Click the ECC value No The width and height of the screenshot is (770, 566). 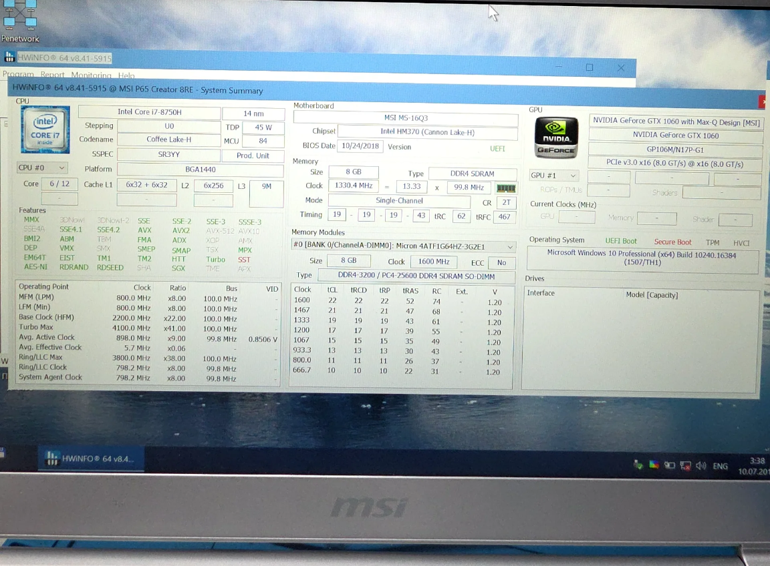pos(501,263)
